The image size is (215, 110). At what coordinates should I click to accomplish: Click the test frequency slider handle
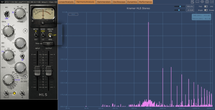[x=180, y=6]
